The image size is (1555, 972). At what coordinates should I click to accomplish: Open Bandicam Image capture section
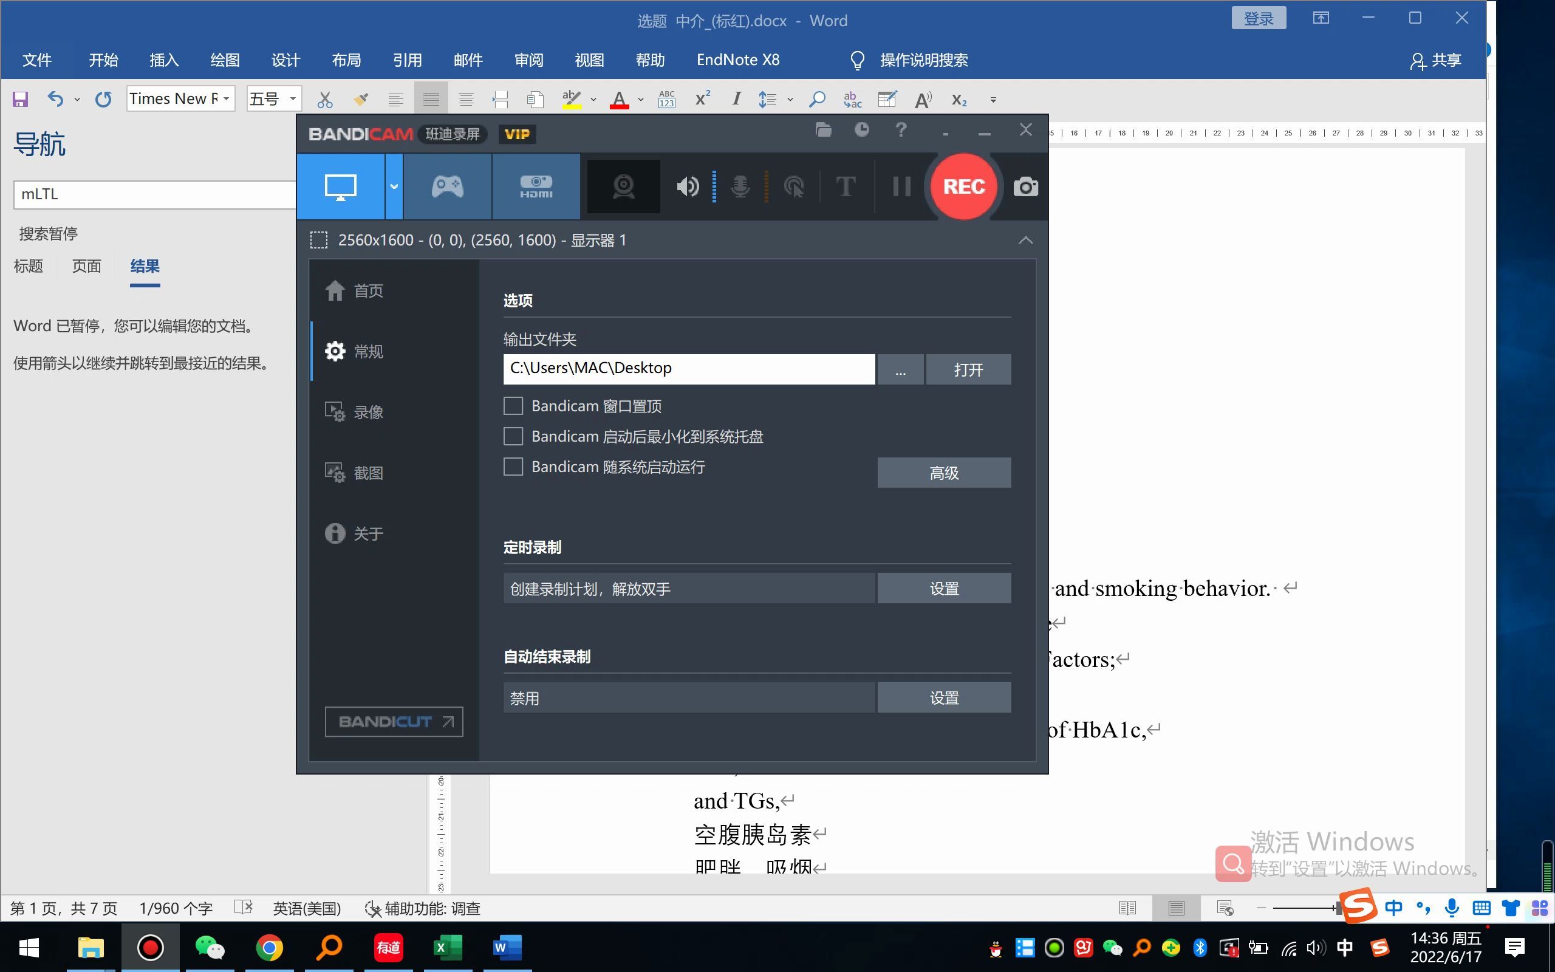coord(354,473)
